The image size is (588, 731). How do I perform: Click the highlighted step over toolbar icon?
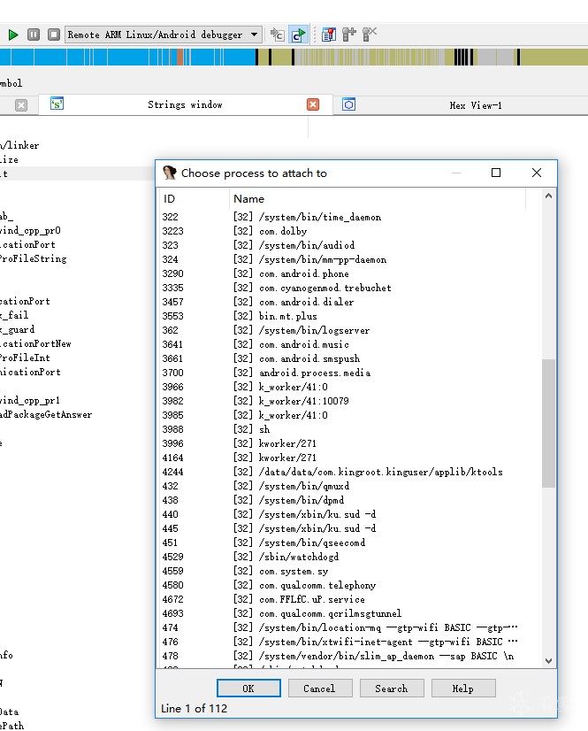click(x=298, y=35)
